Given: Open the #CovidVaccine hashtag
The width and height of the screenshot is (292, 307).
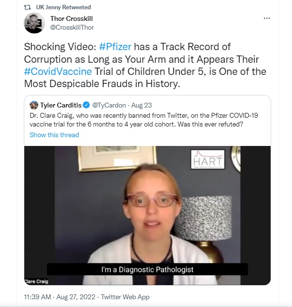Looking at the screenshot, I should point(58,72).
